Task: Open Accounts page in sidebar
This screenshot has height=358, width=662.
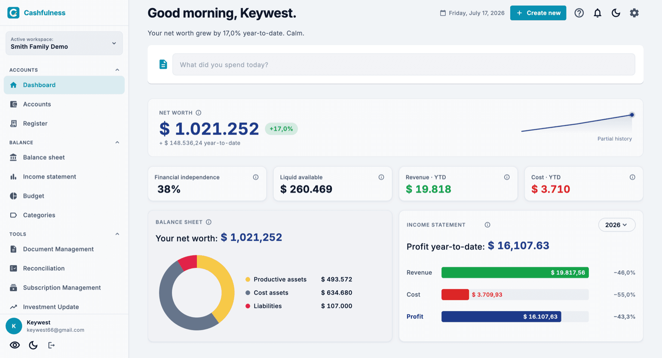Action: coord(64,104)
